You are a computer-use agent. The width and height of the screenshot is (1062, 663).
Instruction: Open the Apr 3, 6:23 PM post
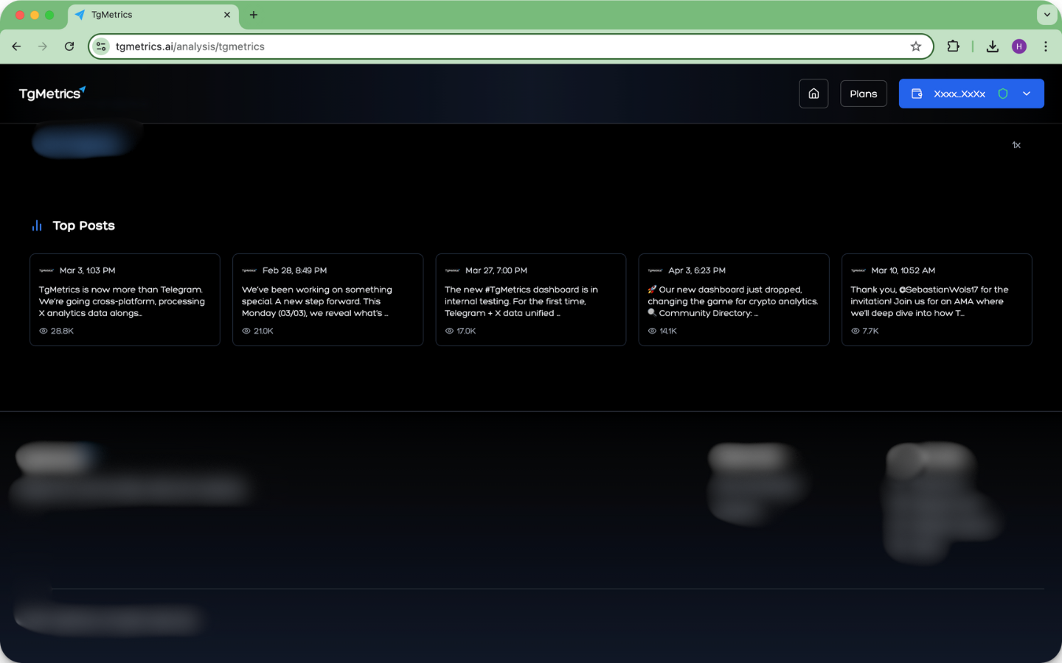tap(733, 300)
